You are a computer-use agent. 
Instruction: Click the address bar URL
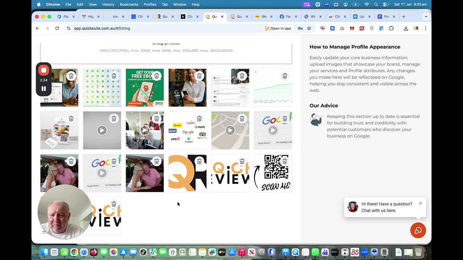pyautogui.click(x=102, y=28)
